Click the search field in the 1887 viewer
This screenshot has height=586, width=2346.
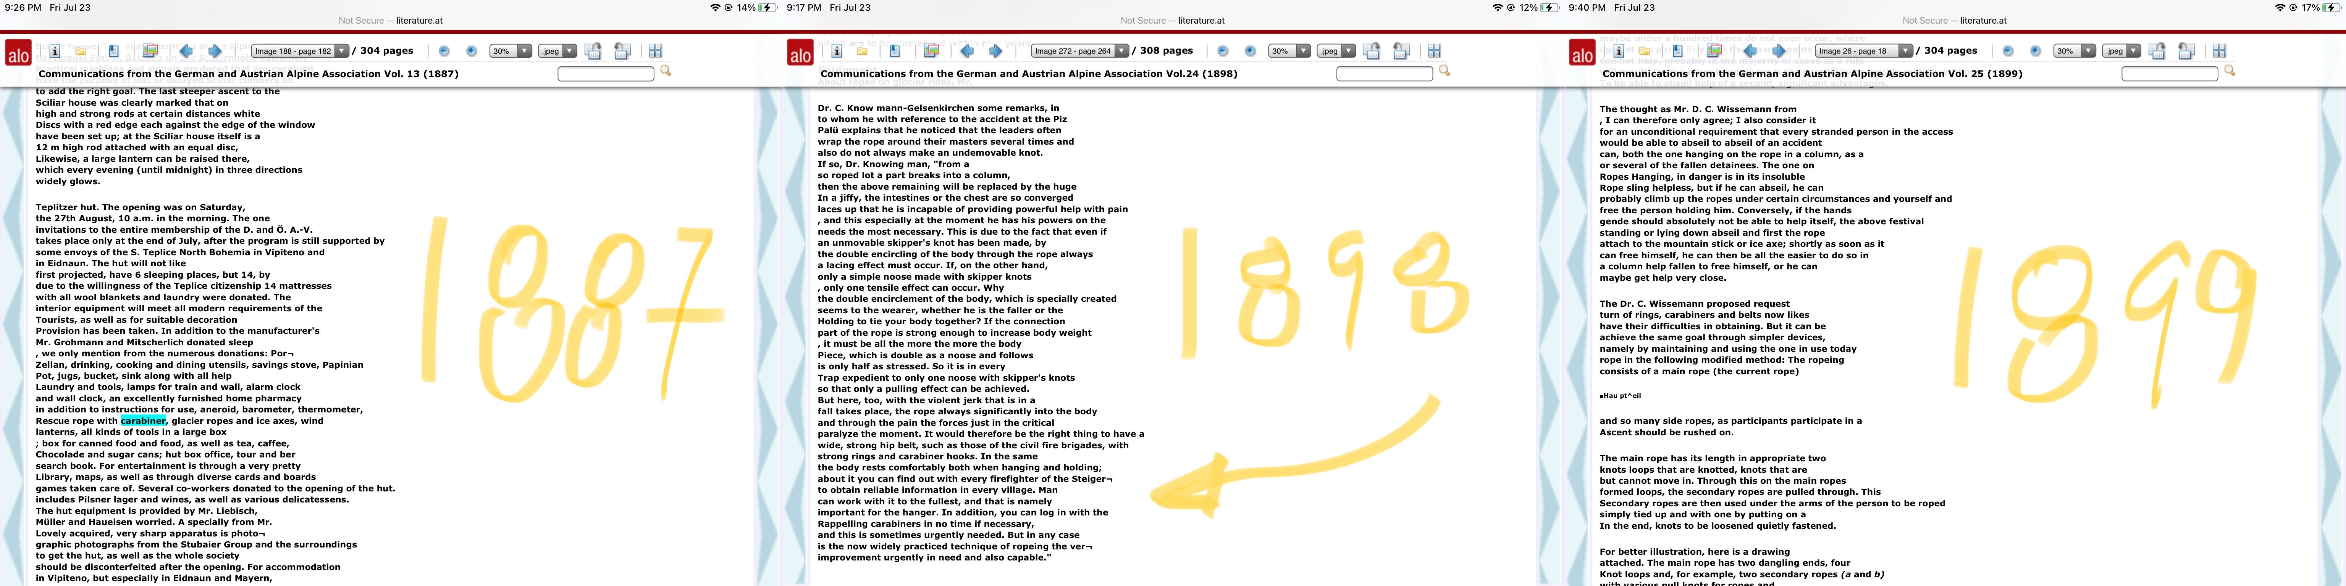coord(606,74)
